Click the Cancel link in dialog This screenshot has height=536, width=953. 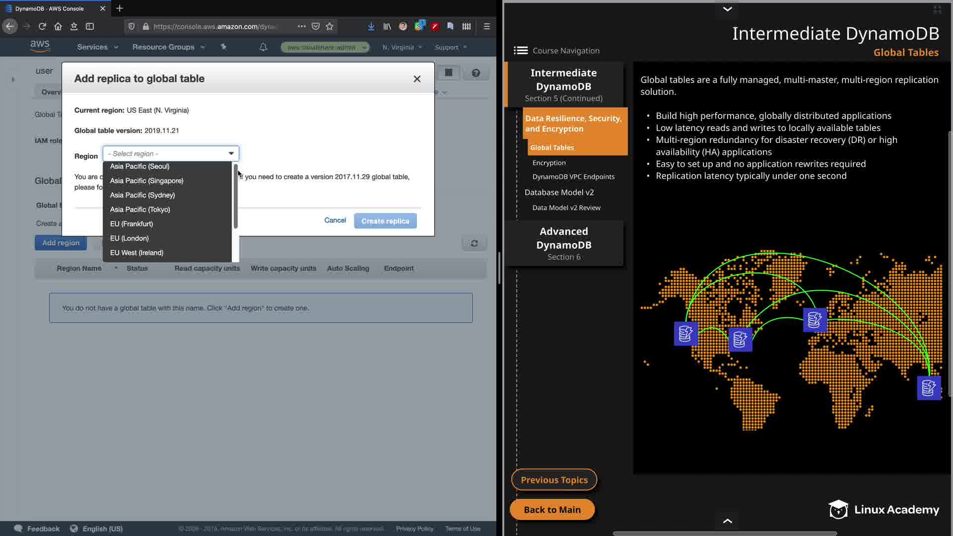335,220
